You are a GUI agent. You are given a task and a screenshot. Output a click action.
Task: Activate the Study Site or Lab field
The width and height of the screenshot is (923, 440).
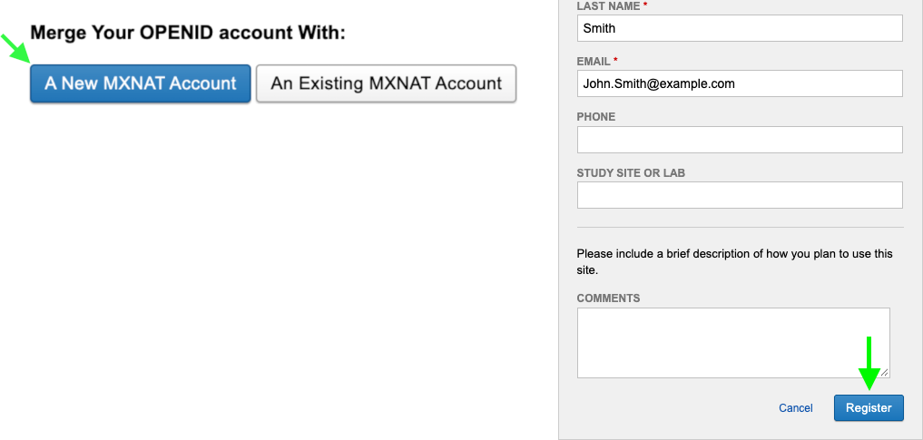(740, 195)
